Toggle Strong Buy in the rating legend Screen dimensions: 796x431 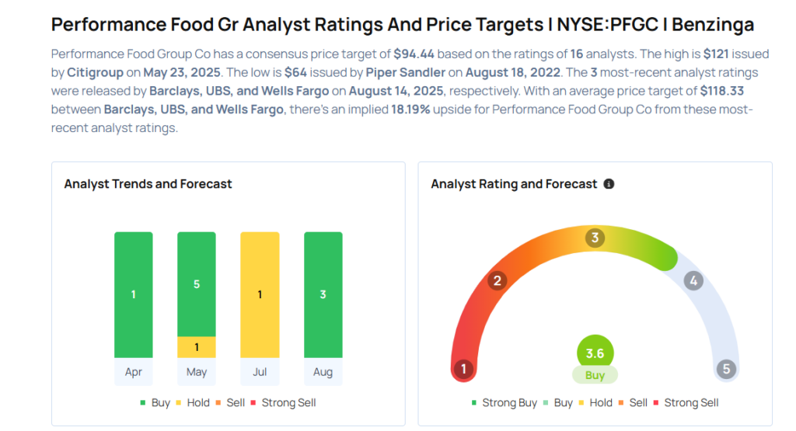504,403
